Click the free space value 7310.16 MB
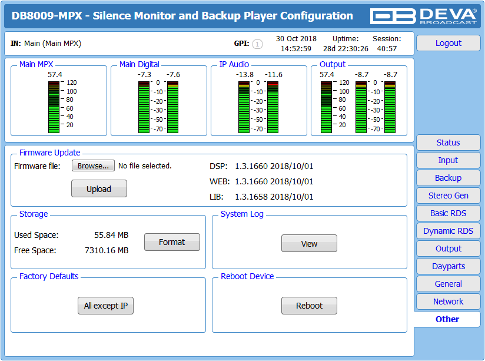Screen dimensions: 485x361 coord(107,250)
